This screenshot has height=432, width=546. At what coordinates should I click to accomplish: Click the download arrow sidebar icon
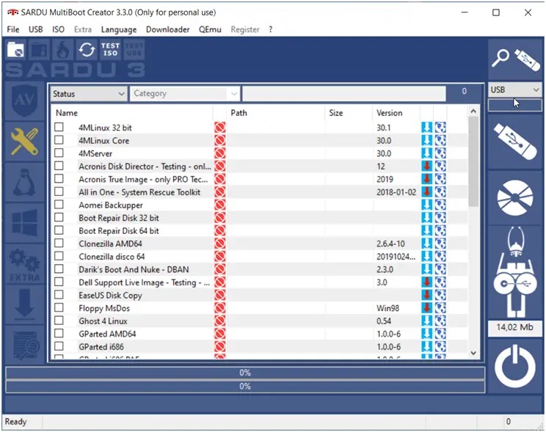24,304
